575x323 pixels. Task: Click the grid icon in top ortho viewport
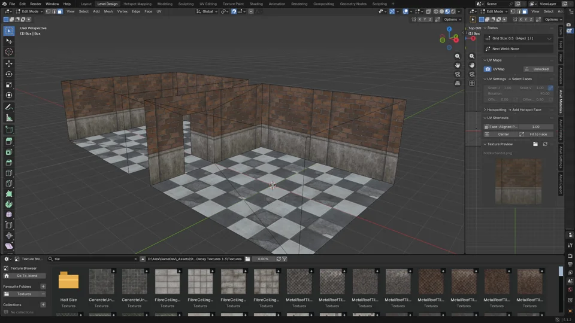pos(472,83)
